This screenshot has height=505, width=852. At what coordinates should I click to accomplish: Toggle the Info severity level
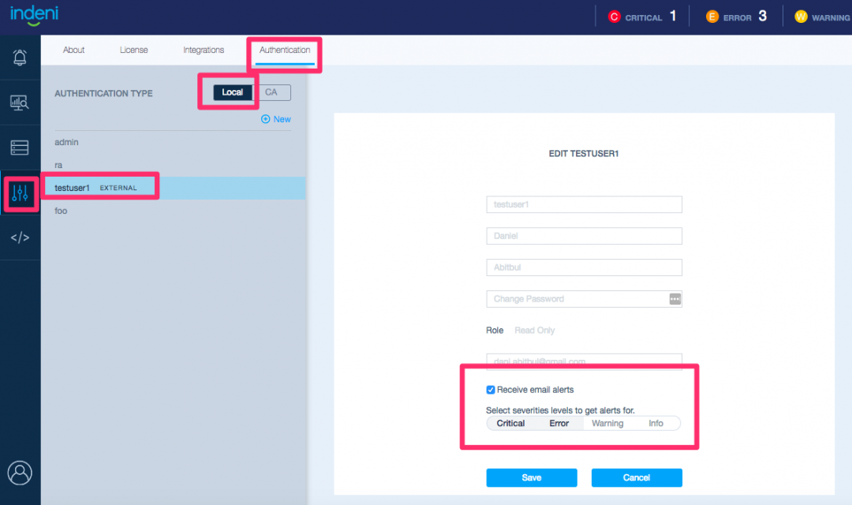[656, 424]
